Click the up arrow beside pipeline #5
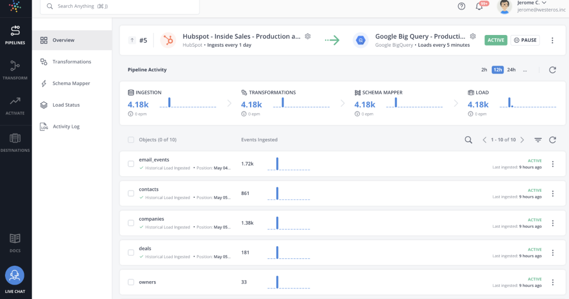The image size is (569, 299). tap(132, 40)
